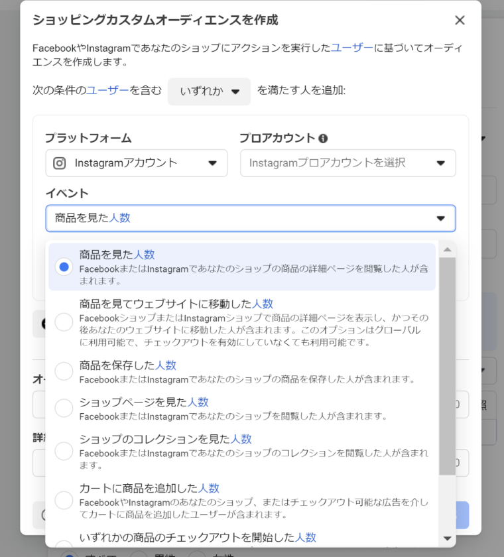
Task: Click the info icon beside プロアカウント
Action: pos(323,139)
